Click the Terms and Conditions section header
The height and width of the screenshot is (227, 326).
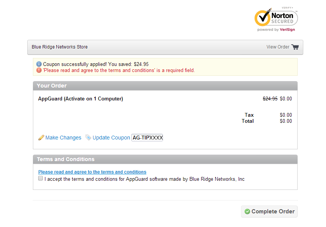click(x=65, y=159)
